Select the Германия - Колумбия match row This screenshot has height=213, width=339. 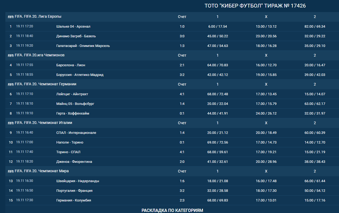(x=73, y=200)
